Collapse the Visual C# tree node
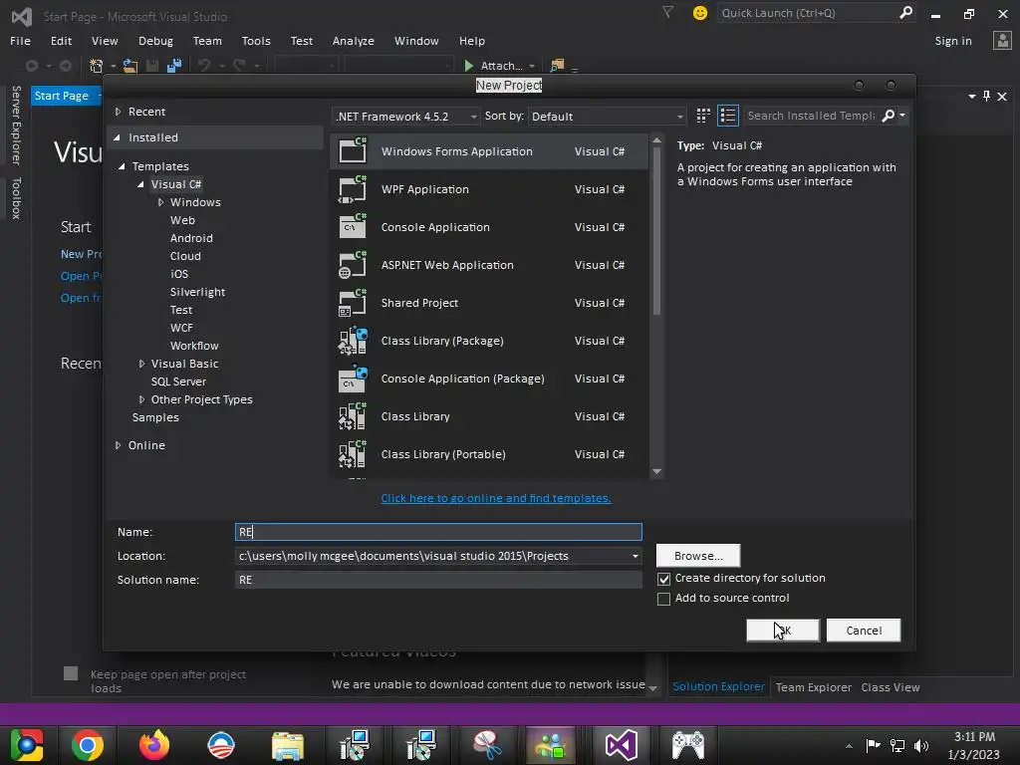The height and width of the screenshot is (765, 1020). coord(140,184)
